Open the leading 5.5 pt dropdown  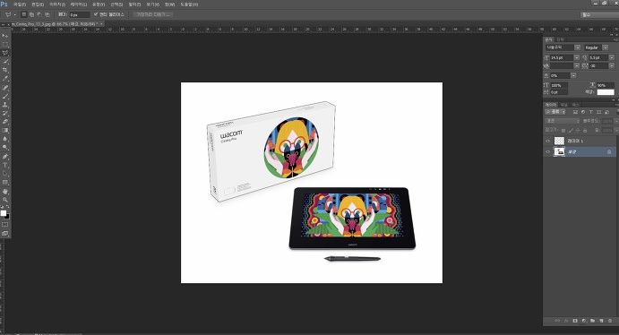click(x=612, y=57)
